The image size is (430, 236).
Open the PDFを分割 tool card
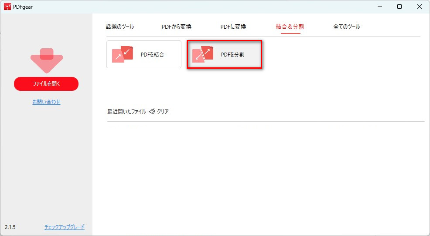[224, 54]
